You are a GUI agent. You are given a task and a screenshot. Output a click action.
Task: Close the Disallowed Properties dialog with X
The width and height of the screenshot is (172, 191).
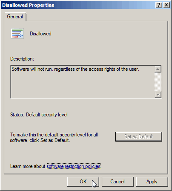[x=166, y=5]
